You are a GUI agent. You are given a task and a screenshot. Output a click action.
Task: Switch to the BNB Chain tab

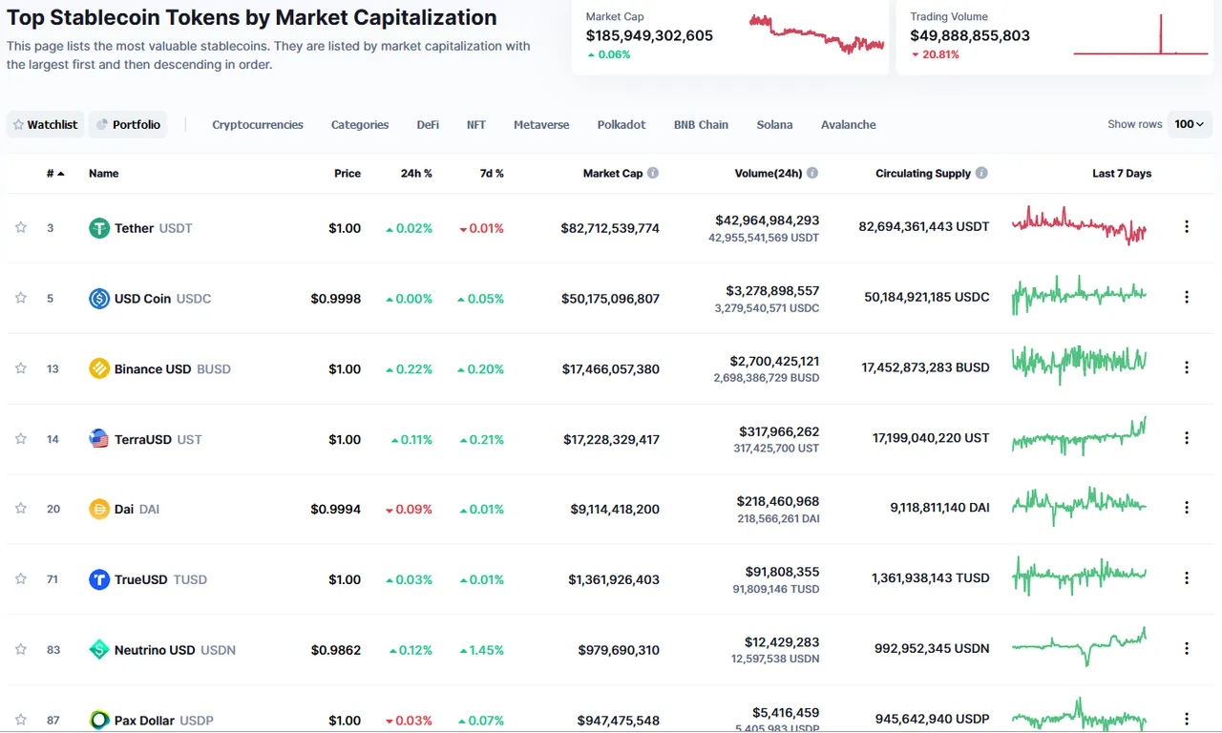pyautogui.click(x=701, y=124)
